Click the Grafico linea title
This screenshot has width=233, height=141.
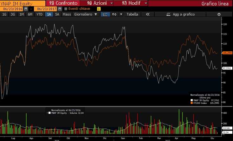215,4
